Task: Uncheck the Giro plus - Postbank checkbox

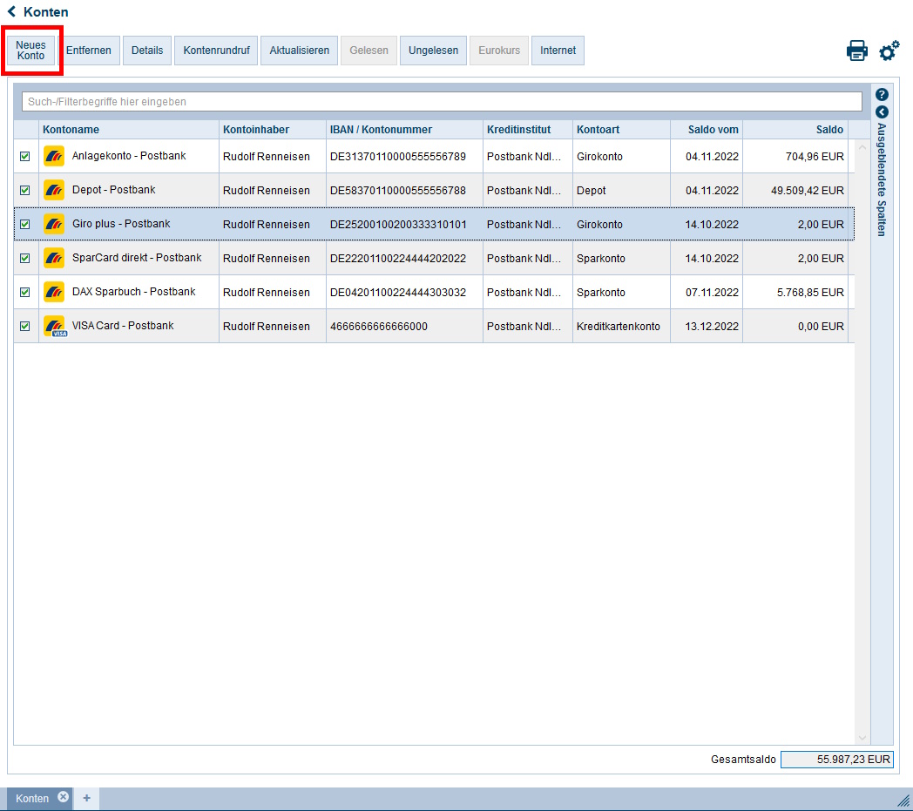Action: pos(25,224)
